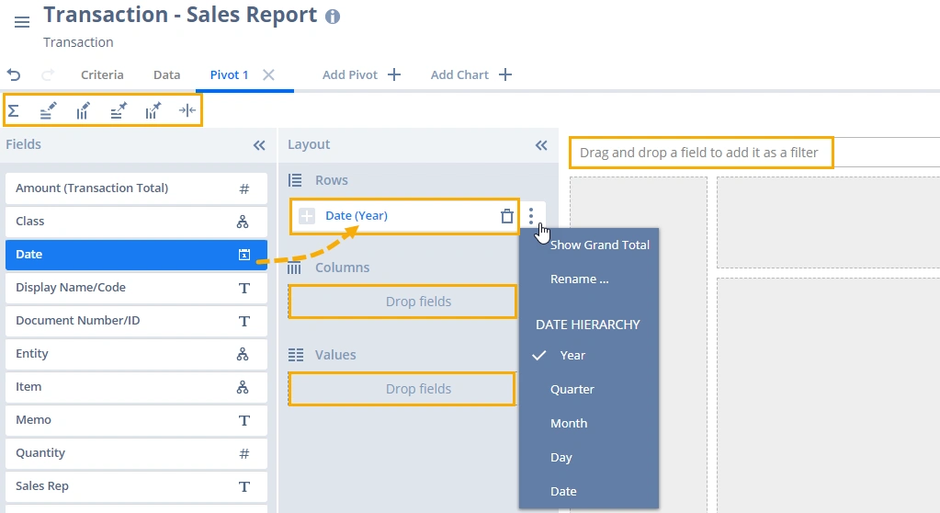This screenshot has height=513, width=940.
Task: Click the Add Chart button
Action: (x=470, y=75)
